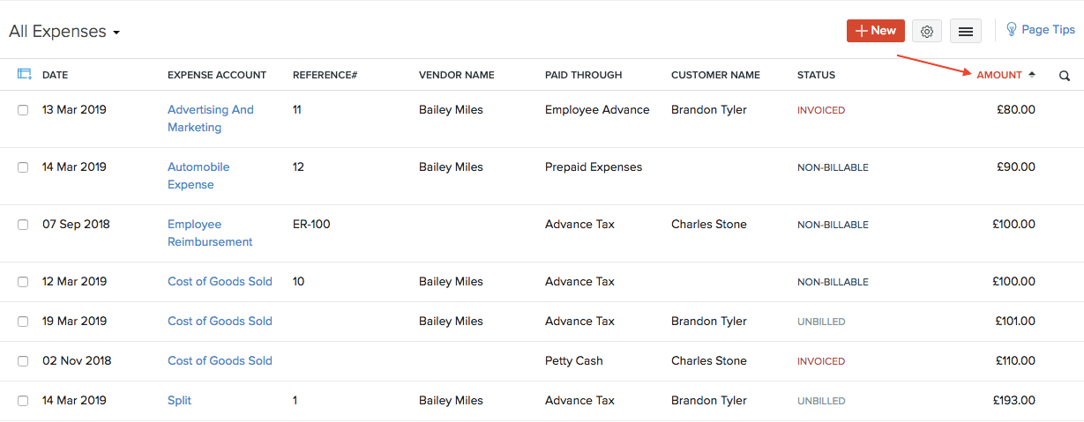Tick the checkbox for 07 Sep 2018 row

tap(23, 225)
